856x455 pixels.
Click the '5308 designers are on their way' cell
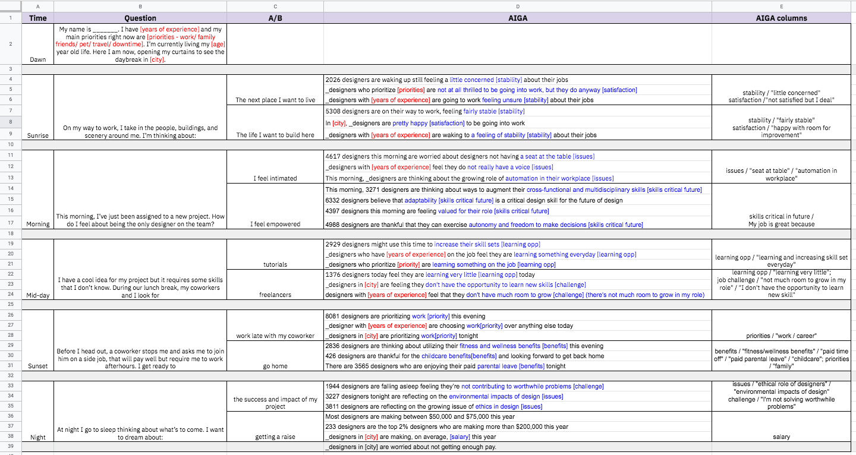coord(518,111)
